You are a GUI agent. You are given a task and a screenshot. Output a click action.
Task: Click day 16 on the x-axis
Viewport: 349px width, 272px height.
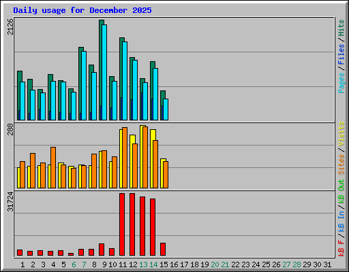point(174,265)
